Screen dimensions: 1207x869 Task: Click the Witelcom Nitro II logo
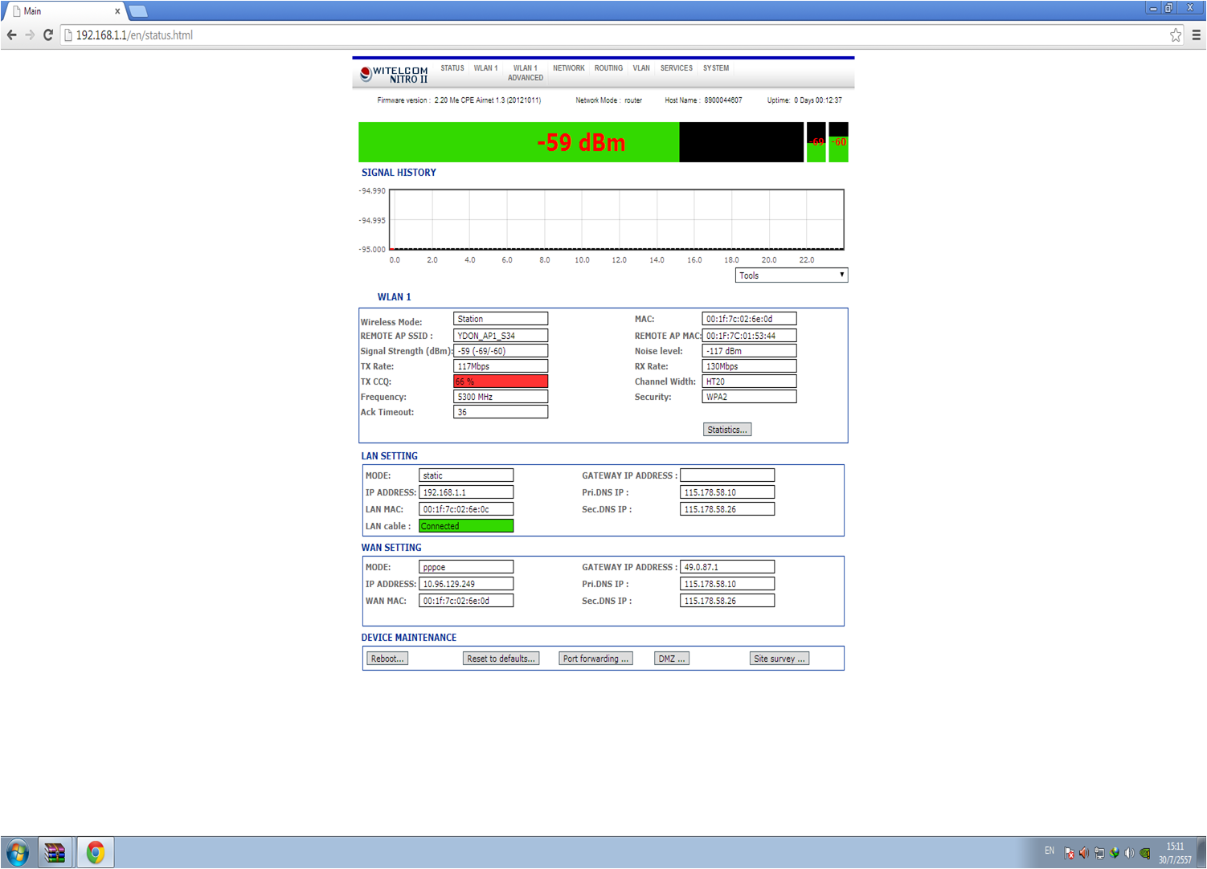pos(395,75)
